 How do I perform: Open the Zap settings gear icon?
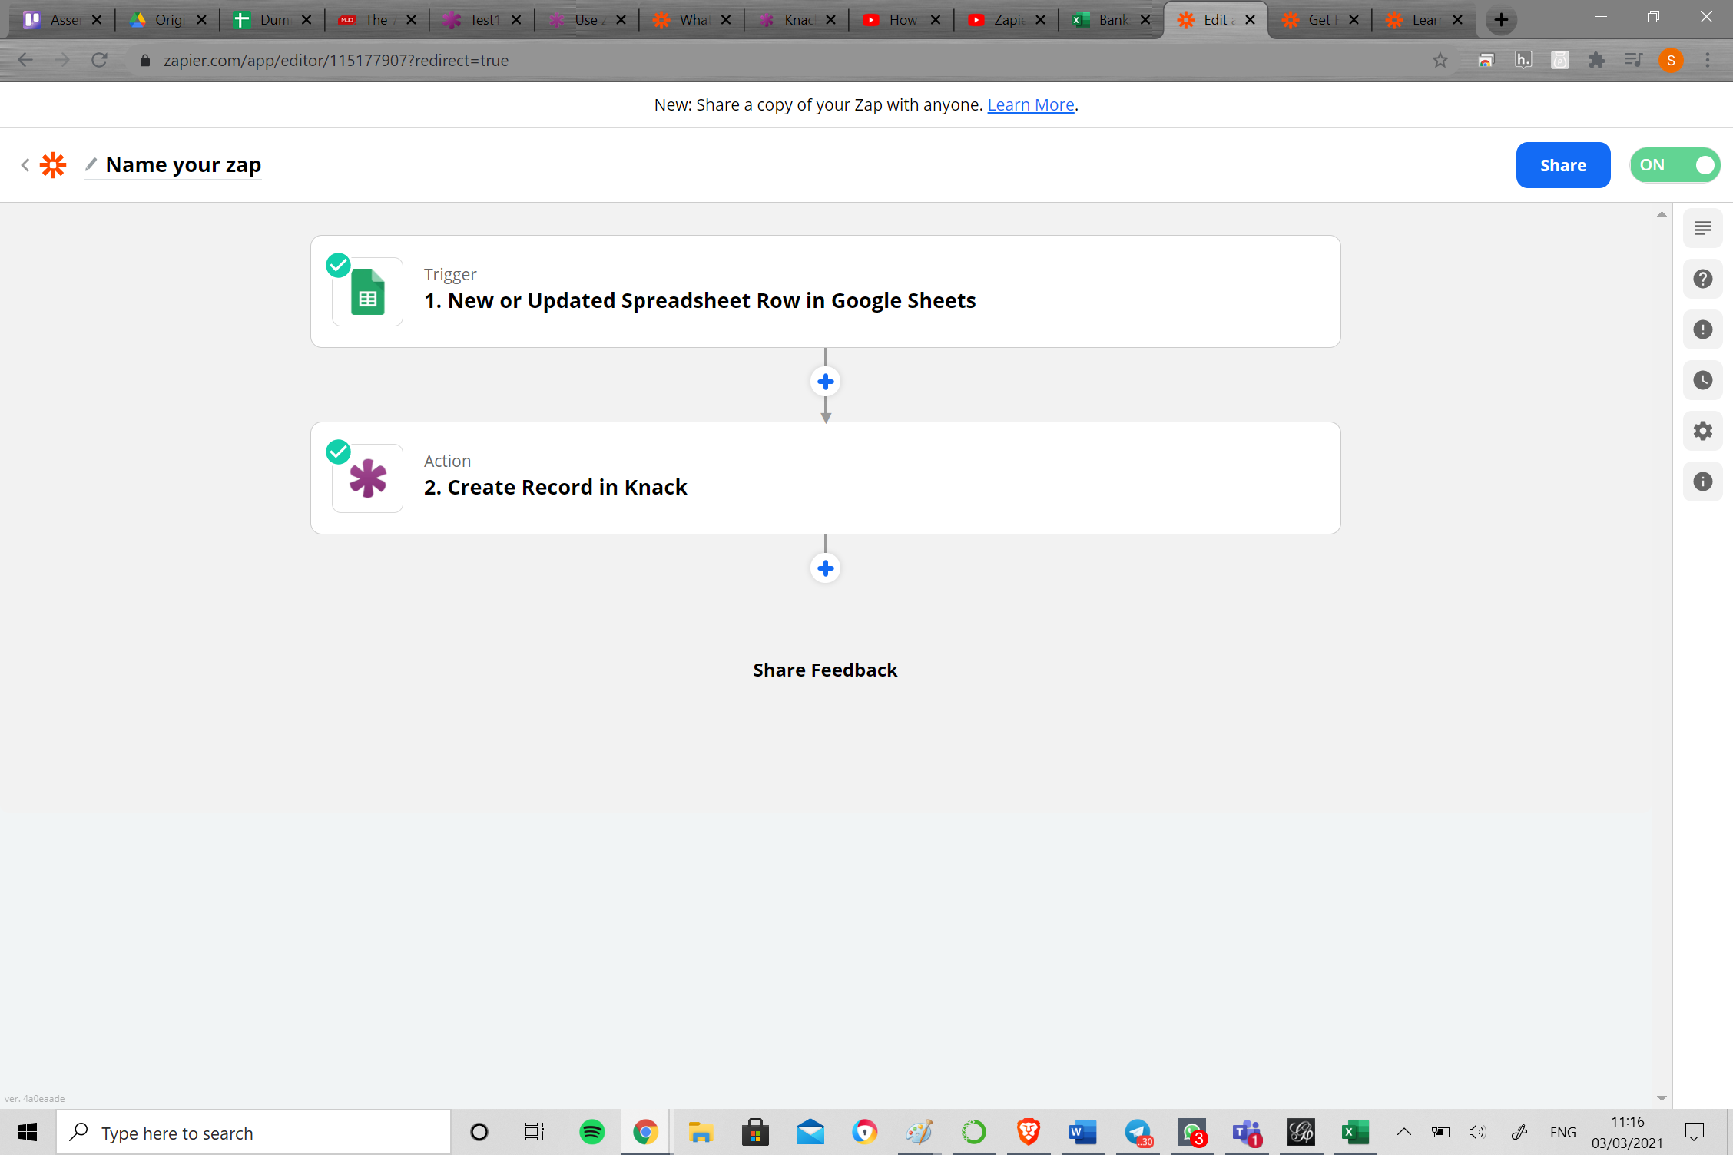(1702, 431)
